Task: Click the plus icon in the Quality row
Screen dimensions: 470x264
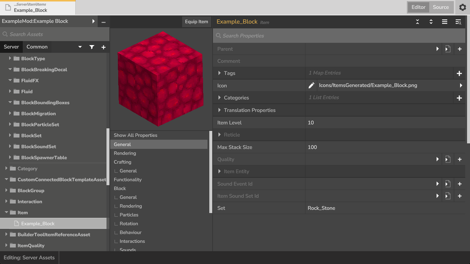Action: coord(459,159)
